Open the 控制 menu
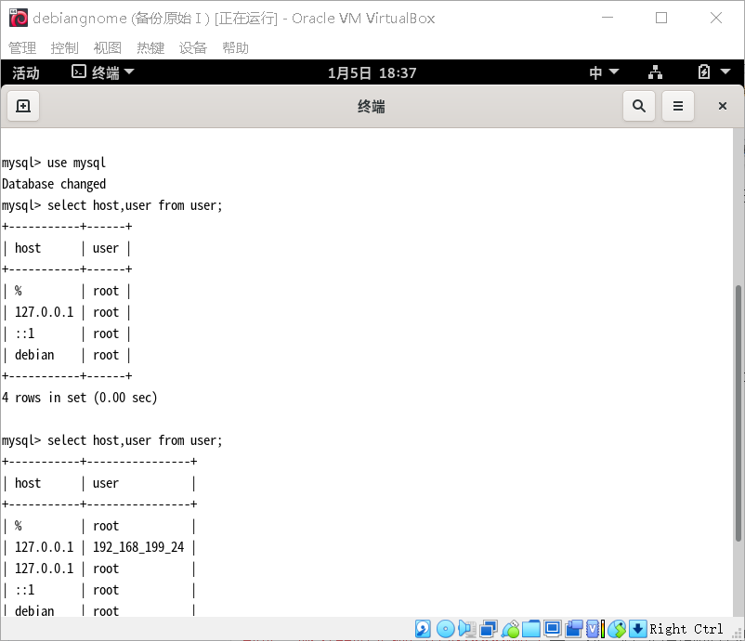The width and height of the screenshot is (745, 641). point(65,48)
